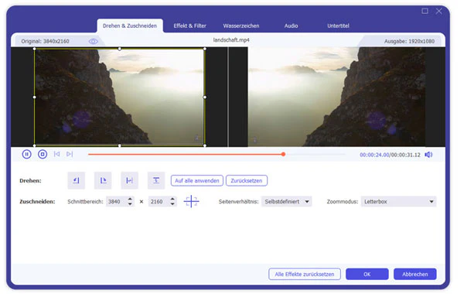Increase the crop width value 3840
The image size is (464, 294).
click(130, 199)
